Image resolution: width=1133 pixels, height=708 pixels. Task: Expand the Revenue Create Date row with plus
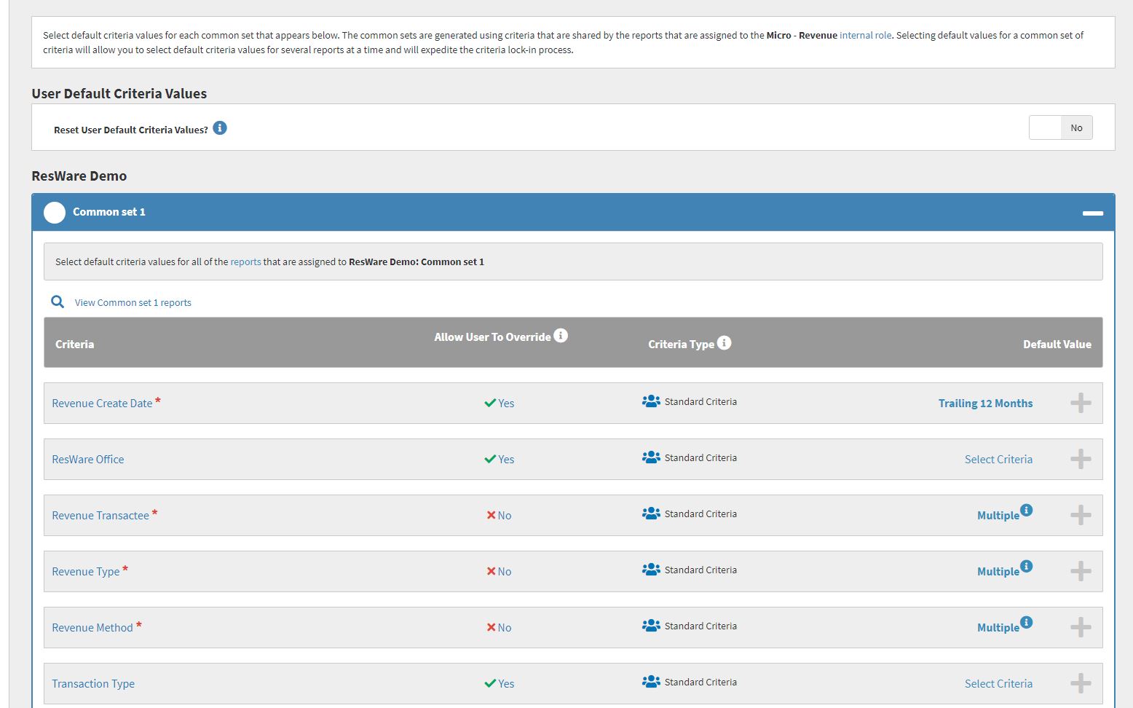tap(1081, 403)
